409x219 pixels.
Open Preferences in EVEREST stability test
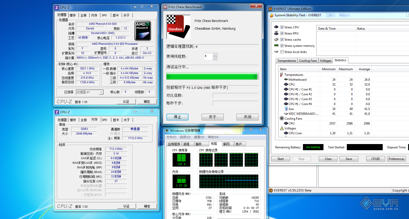tap(396, 159)
